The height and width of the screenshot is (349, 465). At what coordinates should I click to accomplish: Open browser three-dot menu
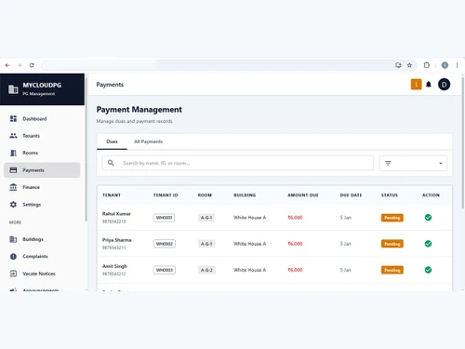click(457, 65)
